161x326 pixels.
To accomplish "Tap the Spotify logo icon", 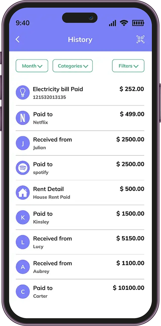I will tap(23, 168).
